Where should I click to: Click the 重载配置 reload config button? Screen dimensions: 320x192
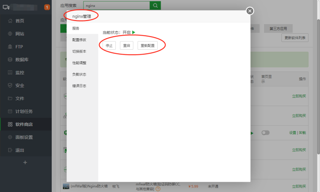(147, 46)
